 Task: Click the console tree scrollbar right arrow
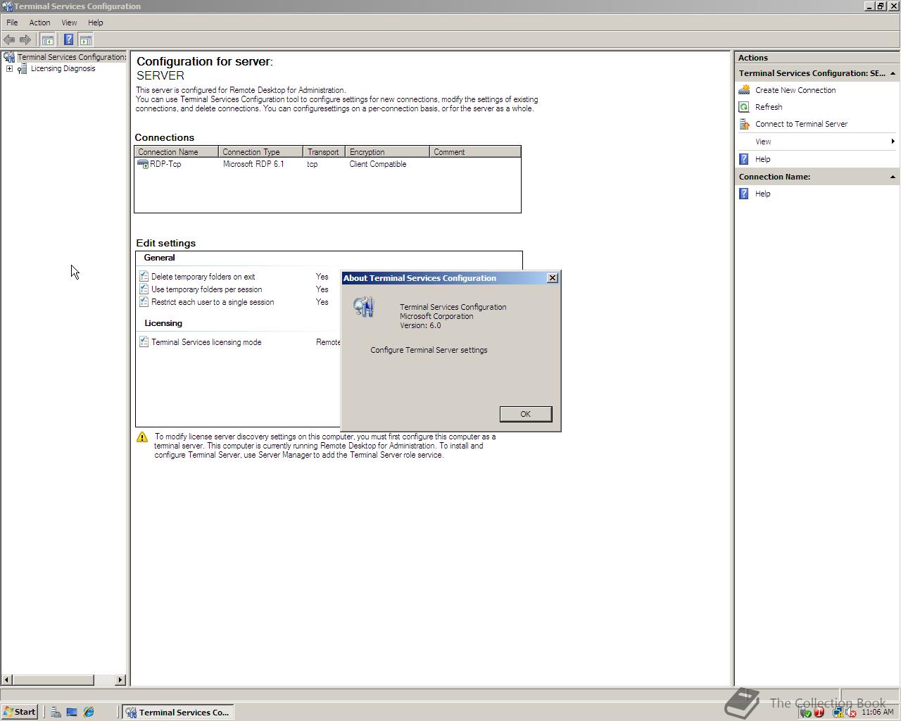[120, 680]
